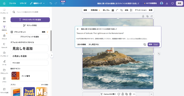Image resolution: width=184 pixels, height=96 pixels.
Task: Click the 共有 share button
Action: [180, 3]
